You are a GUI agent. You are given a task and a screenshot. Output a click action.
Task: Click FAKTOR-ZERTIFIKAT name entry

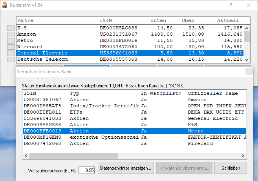217,137
